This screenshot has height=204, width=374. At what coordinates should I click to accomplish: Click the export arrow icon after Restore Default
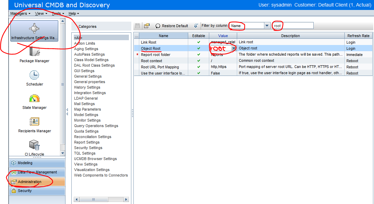(x=196, y=26)
